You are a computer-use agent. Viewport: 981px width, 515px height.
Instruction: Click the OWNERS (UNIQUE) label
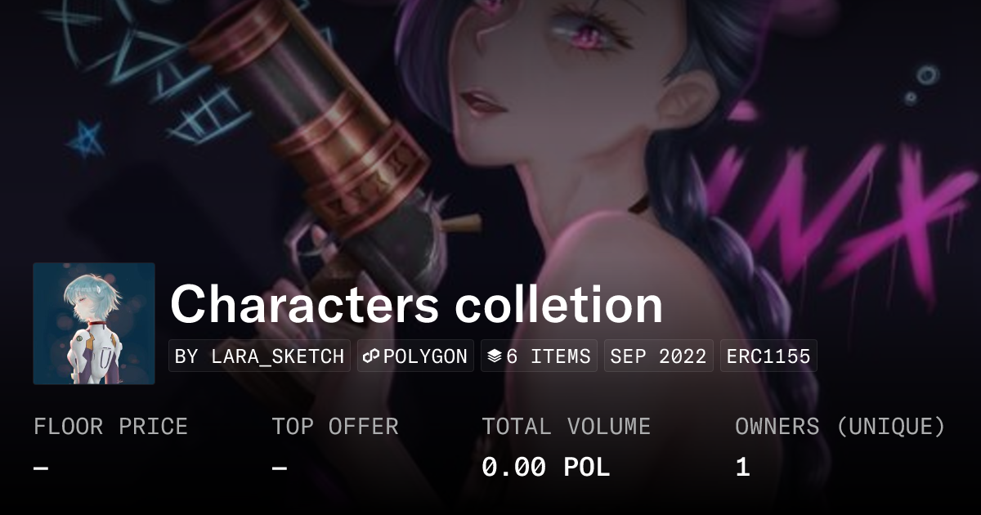click(x=840, y=427)
